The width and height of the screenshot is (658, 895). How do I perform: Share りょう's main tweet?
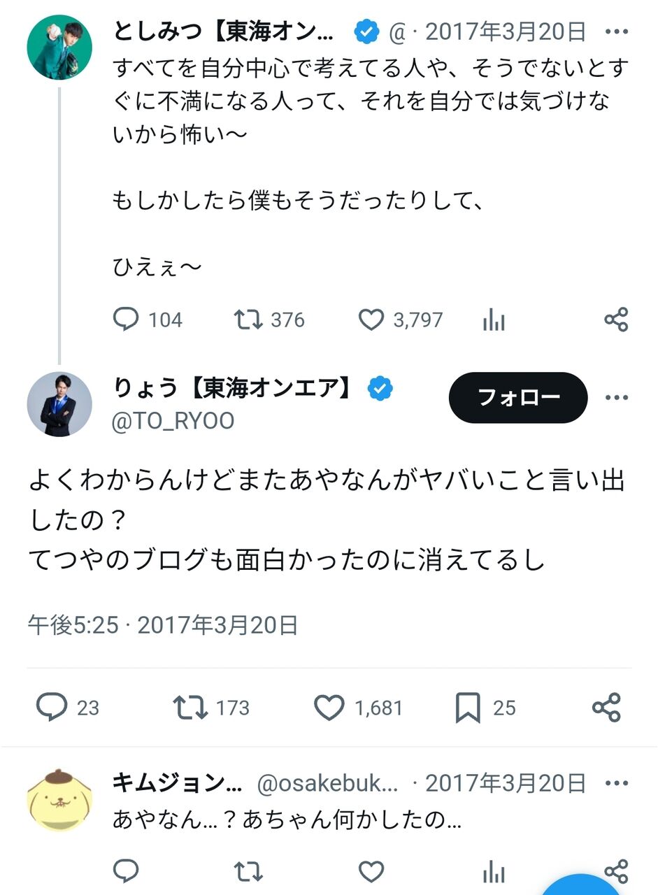tap(606, 708)
